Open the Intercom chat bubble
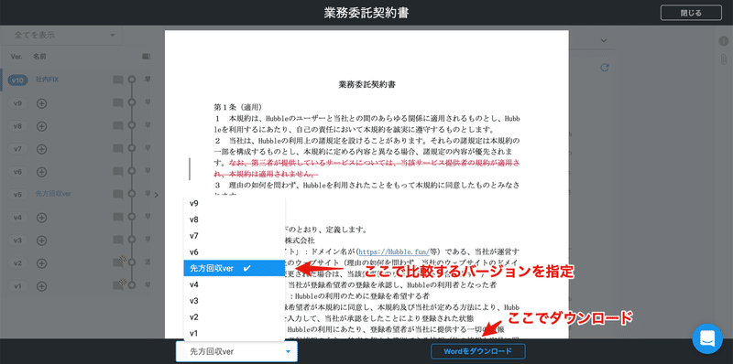 tap(707, 338)
